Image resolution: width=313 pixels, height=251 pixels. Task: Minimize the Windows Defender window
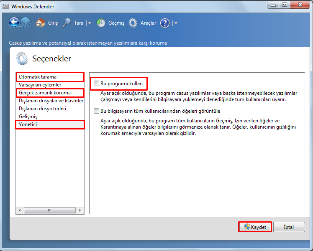click(x=273, y=5)
